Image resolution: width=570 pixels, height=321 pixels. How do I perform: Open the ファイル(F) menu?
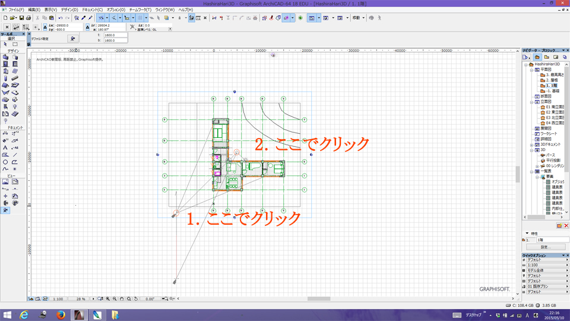pos(17,10)
